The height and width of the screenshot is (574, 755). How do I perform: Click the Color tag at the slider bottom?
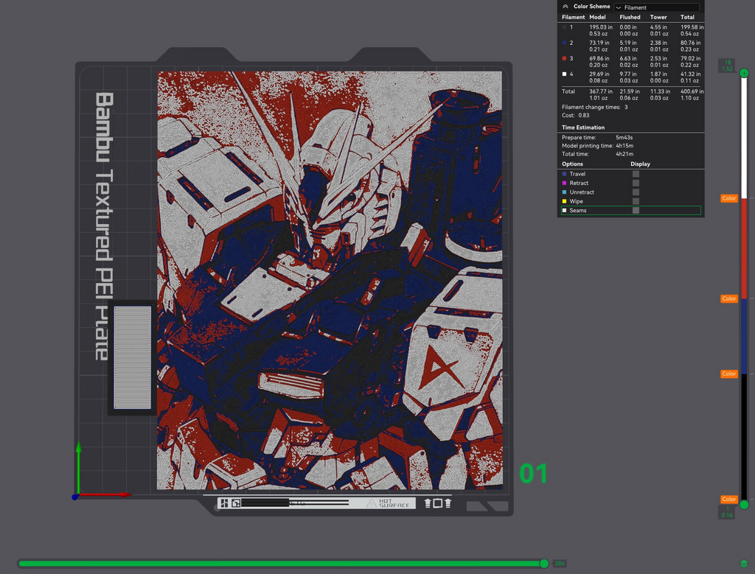729,500
